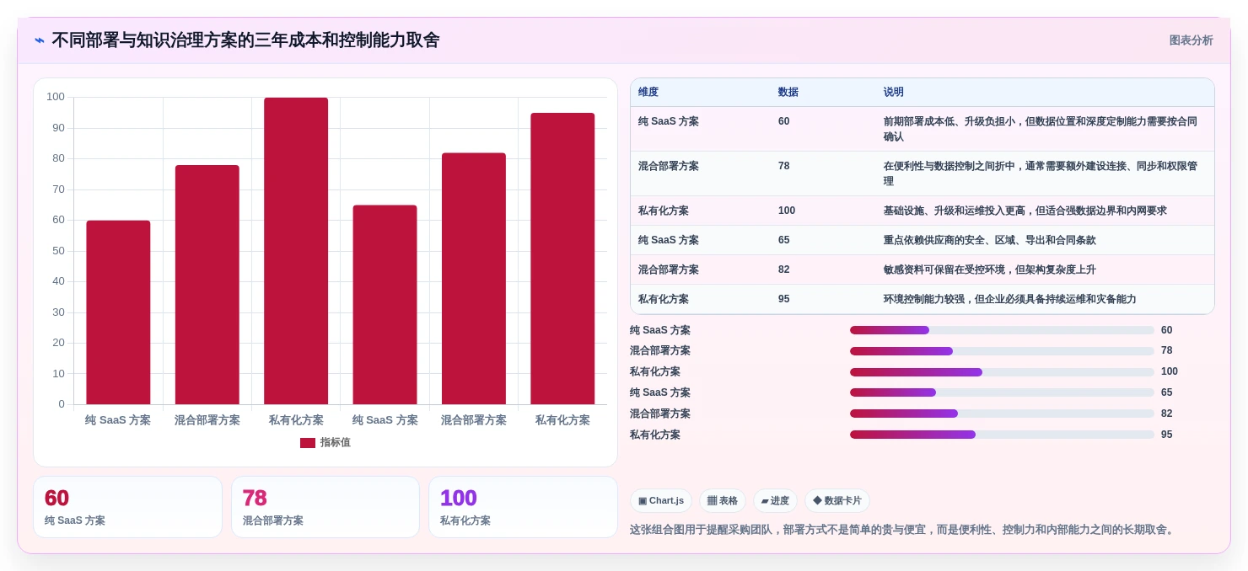Image resolution: width=1248 pixels, height=571 pixels.
Task: Click the 进度 chip
Action: [x=775, y=501]
